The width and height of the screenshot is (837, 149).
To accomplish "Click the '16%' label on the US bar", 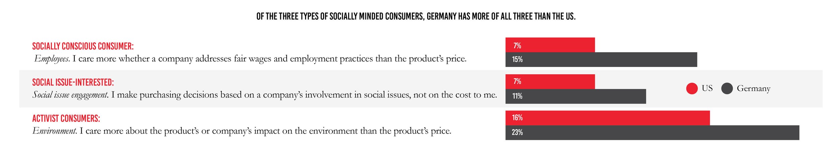I will coord(517,118).
